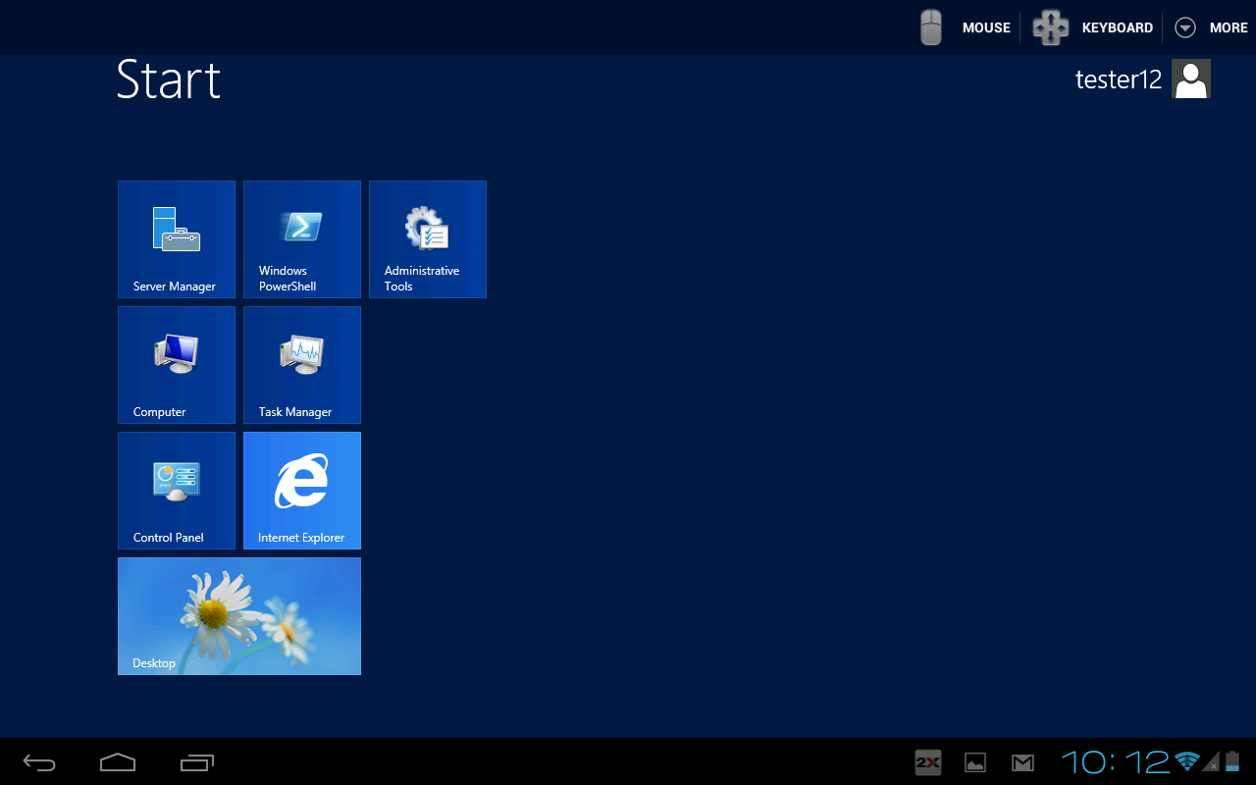The width and height of the screenshot is (1256, 785).
Task: Launch Task Manager
Action: pyautogui.click(x=301, y=364)
